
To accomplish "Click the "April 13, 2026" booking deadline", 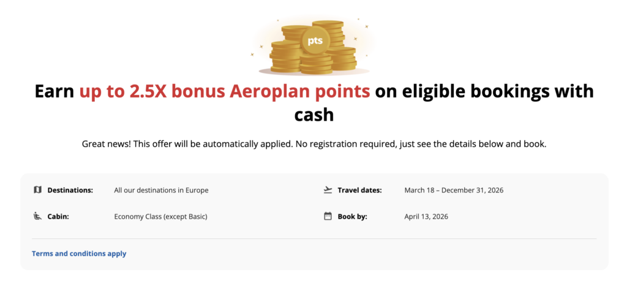I will point(426,217).
